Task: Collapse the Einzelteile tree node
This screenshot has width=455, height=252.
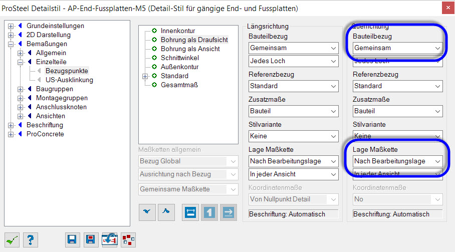Action: coord(20,62)
